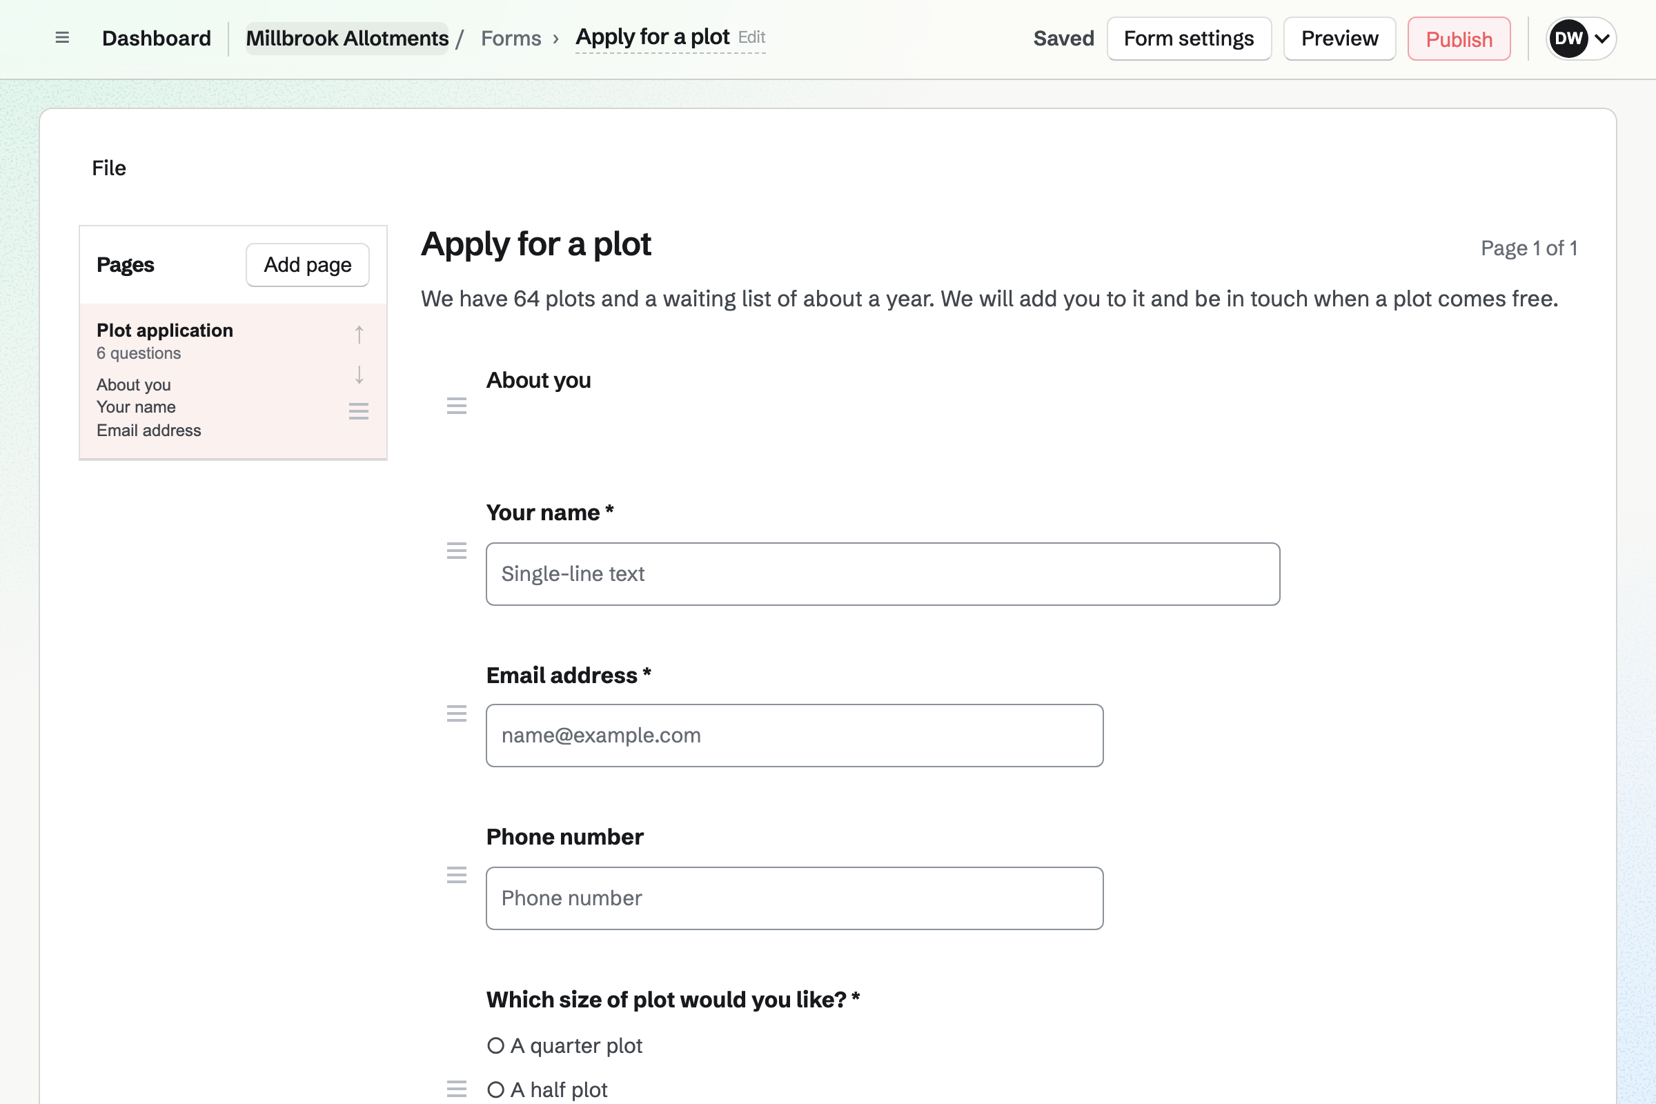
Task: Open the File menu
Action: tap(109, 168)
